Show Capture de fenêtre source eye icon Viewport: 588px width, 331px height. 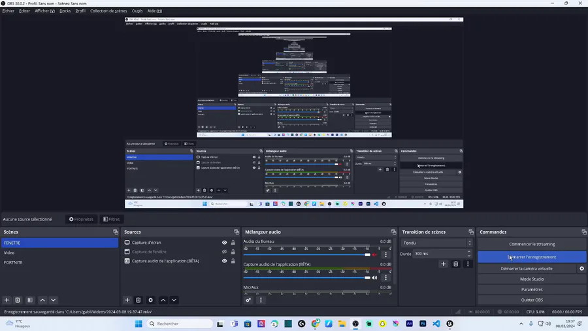(x=224, y=252)
